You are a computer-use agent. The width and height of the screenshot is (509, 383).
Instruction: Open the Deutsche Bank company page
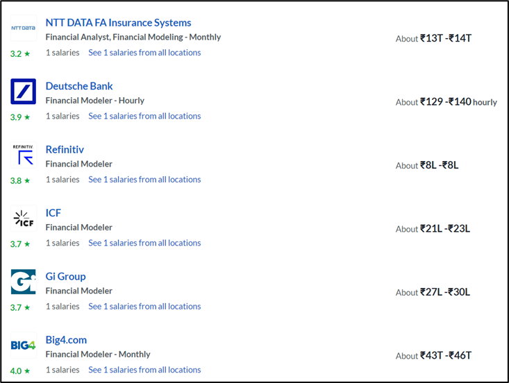[x=79, y=86]
